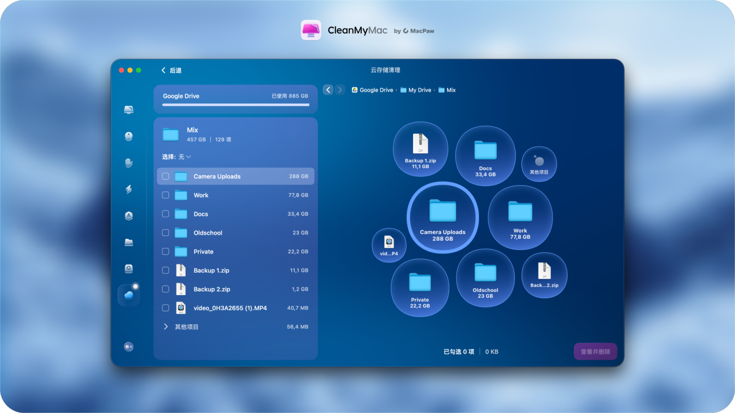The height and width of the screenshot is (413, 735).
Task: Click the Docs folder name in list
Action: click(201, 214)
